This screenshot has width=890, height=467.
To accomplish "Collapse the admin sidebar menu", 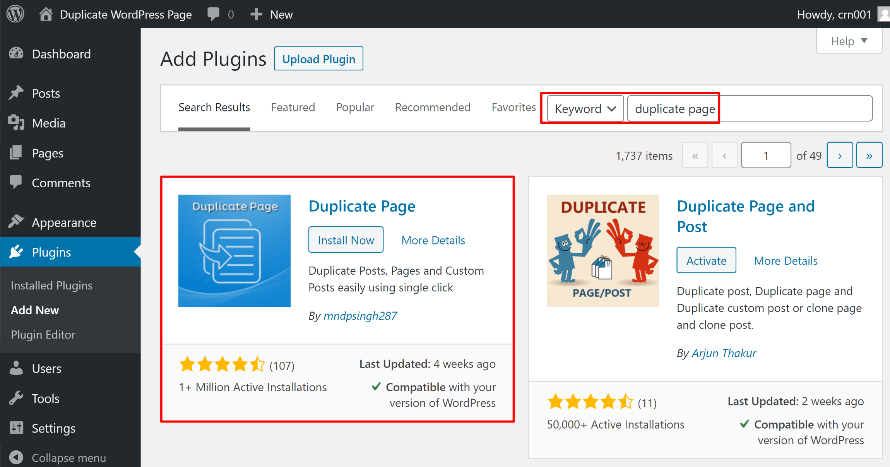I will [16, 457].
